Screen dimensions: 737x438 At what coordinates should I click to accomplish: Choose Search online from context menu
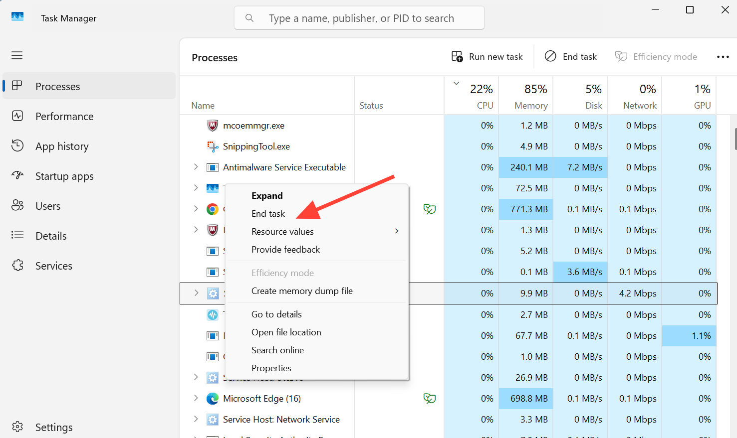(277, 350)
